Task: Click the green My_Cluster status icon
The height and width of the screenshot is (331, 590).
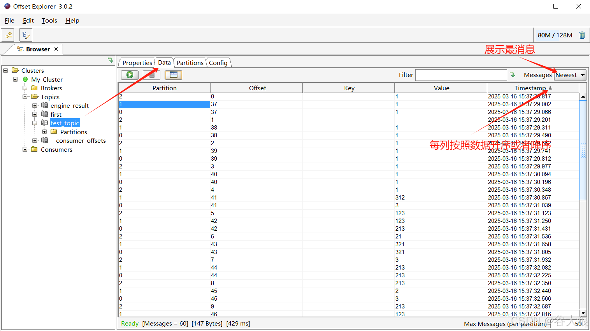Action: pos(25,79)
